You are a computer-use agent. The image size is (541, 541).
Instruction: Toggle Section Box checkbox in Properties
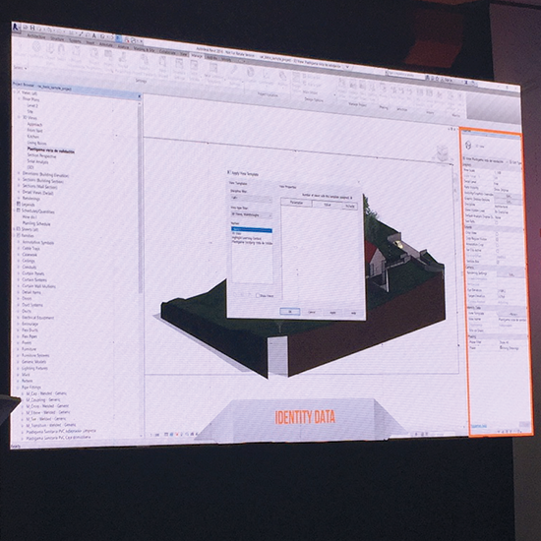point(498,263)
